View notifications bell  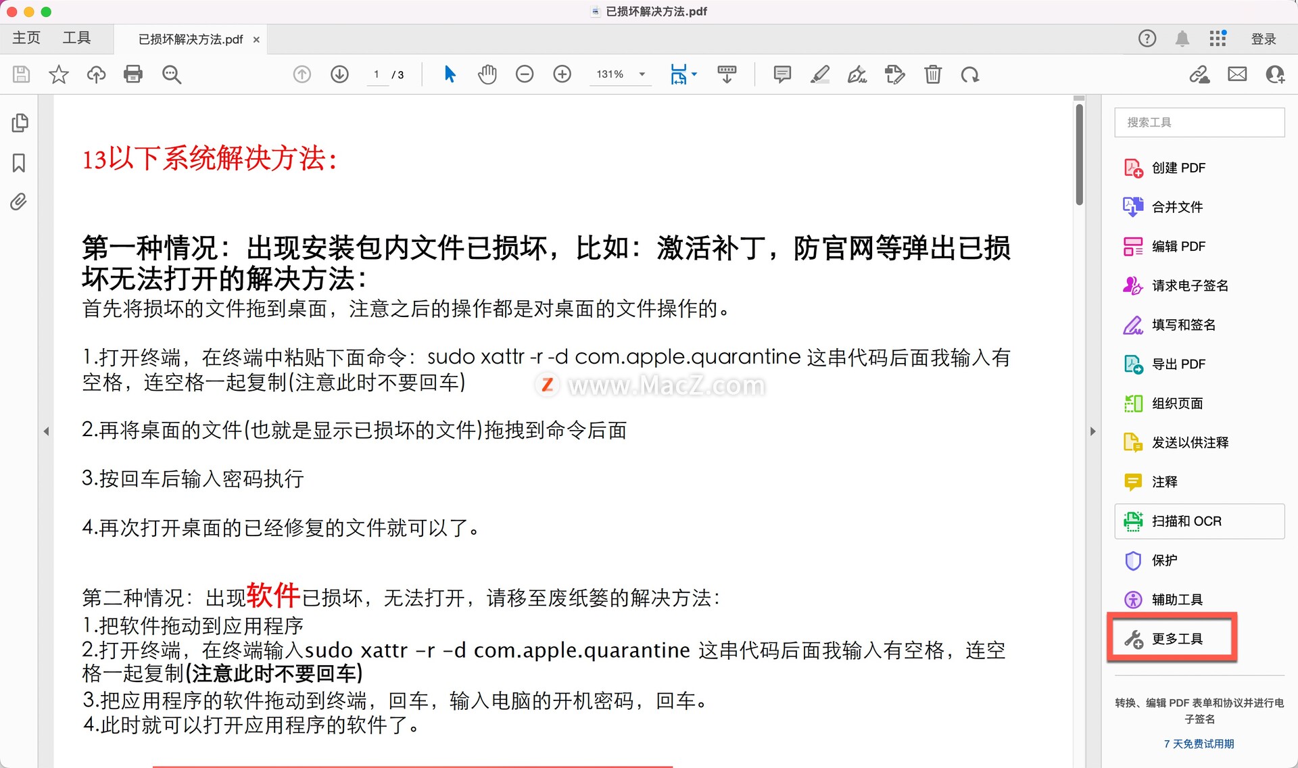tap(1182, 39)
